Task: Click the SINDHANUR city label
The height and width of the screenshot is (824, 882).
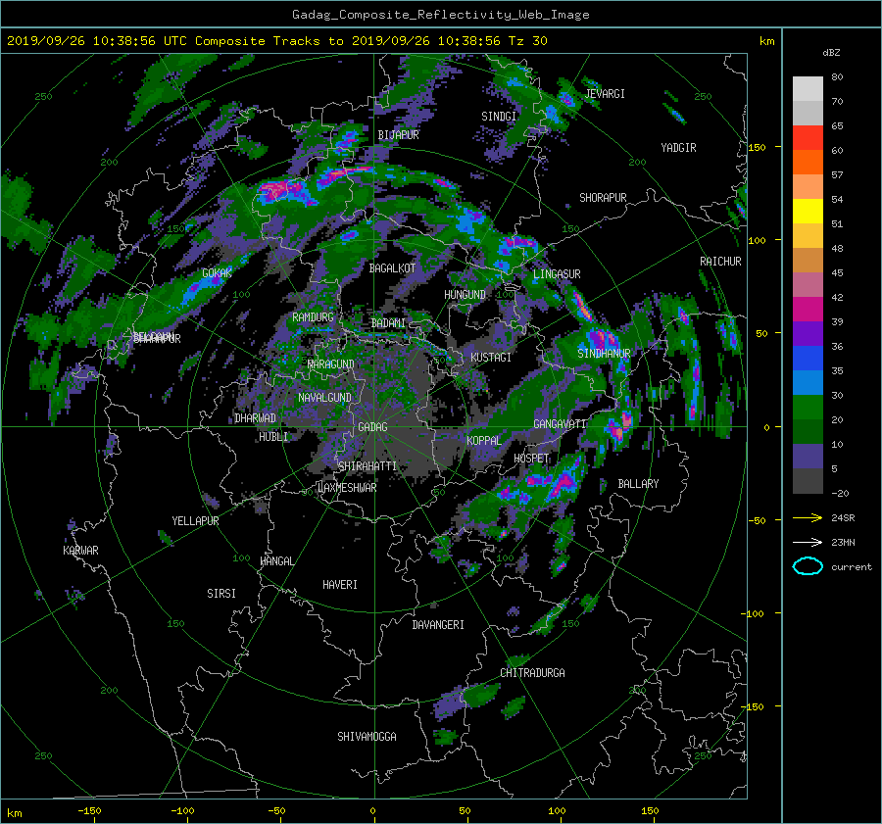Action: coord(604,354)
